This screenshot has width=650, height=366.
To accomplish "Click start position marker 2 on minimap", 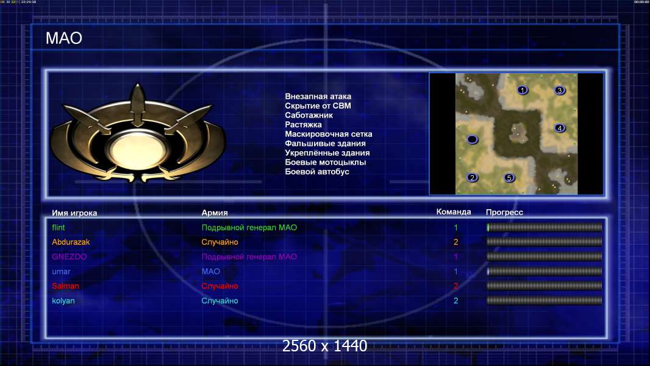I will 472,178.
